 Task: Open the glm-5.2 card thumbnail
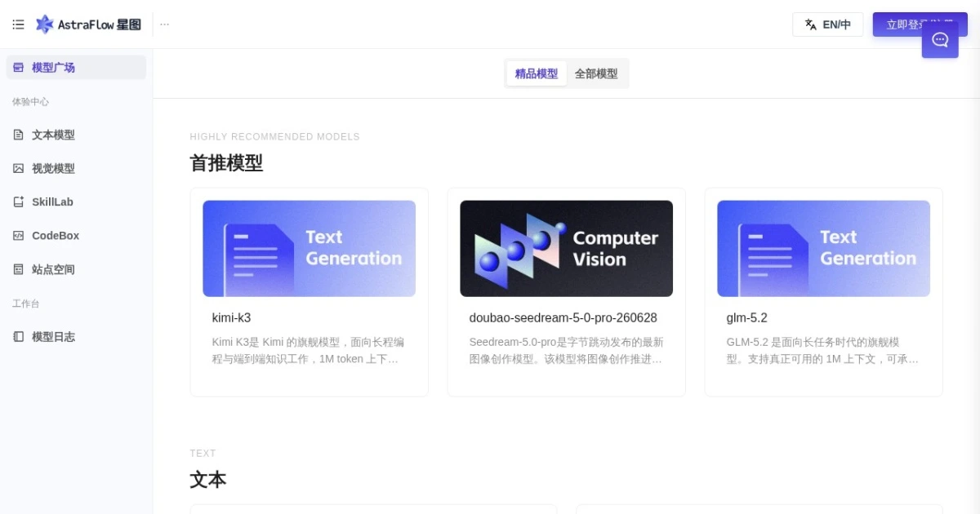click(x=823, y=249)
